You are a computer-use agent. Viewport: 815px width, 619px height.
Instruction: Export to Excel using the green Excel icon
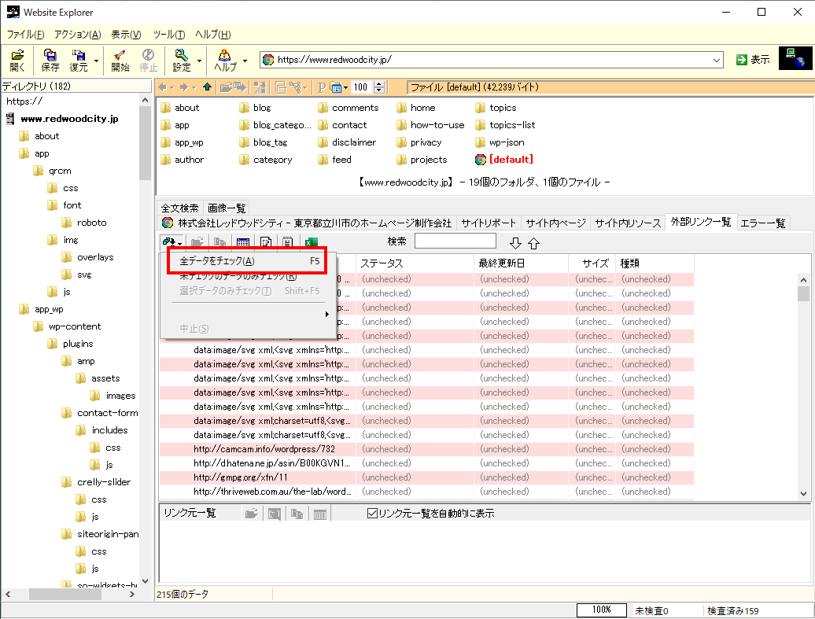pos(312,242)
